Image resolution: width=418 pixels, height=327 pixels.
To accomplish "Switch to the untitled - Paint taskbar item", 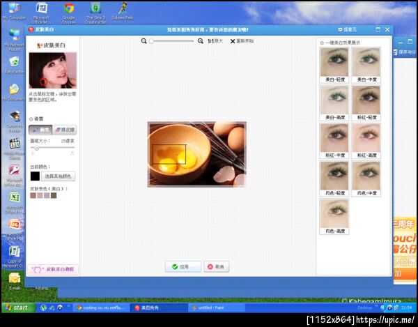I will [x=217, y=307].
